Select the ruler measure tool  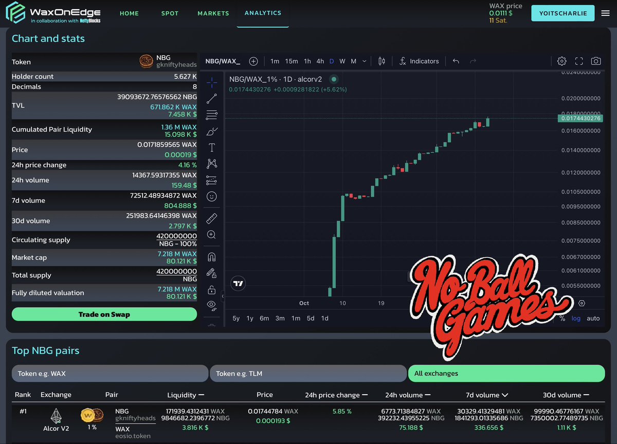pos(211,218)
